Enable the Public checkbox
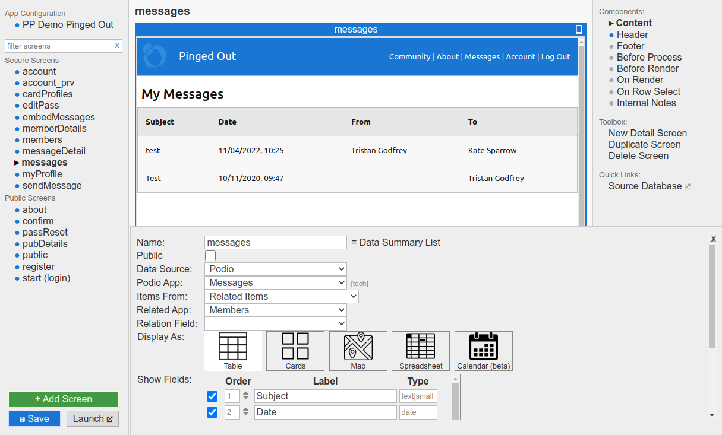 coord(210,256)
